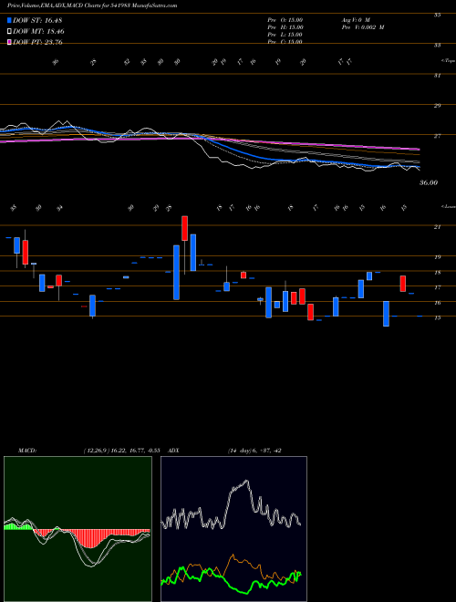This screenshot has height=602, width=456.
Task: Click the 'MACD:' panel heading
Action: tap(26, 451)
